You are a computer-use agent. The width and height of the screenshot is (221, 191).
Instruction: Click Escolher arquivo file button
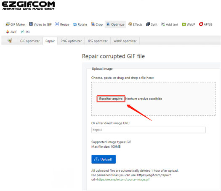click(111, 99)
